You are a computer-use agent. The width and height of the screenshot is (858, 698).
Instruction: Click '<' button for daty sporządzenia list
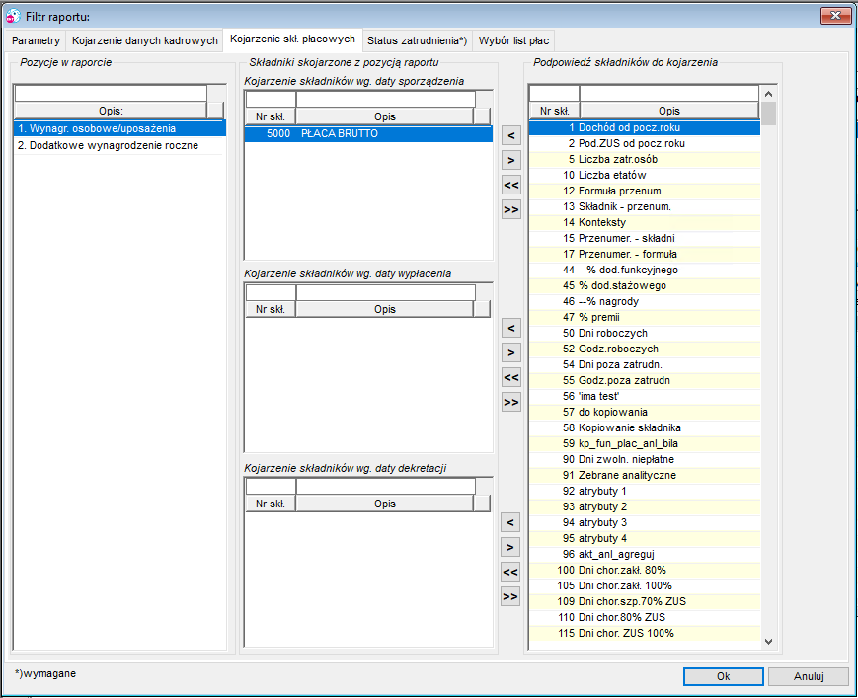point(511,135)
